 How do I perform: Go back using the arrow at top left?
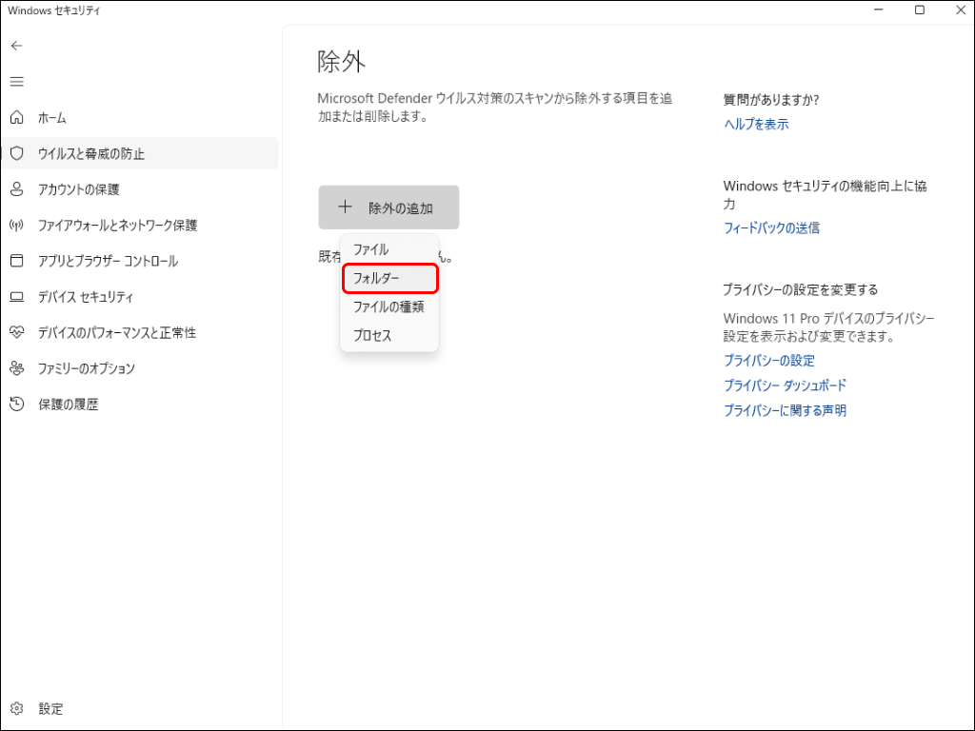16,45
